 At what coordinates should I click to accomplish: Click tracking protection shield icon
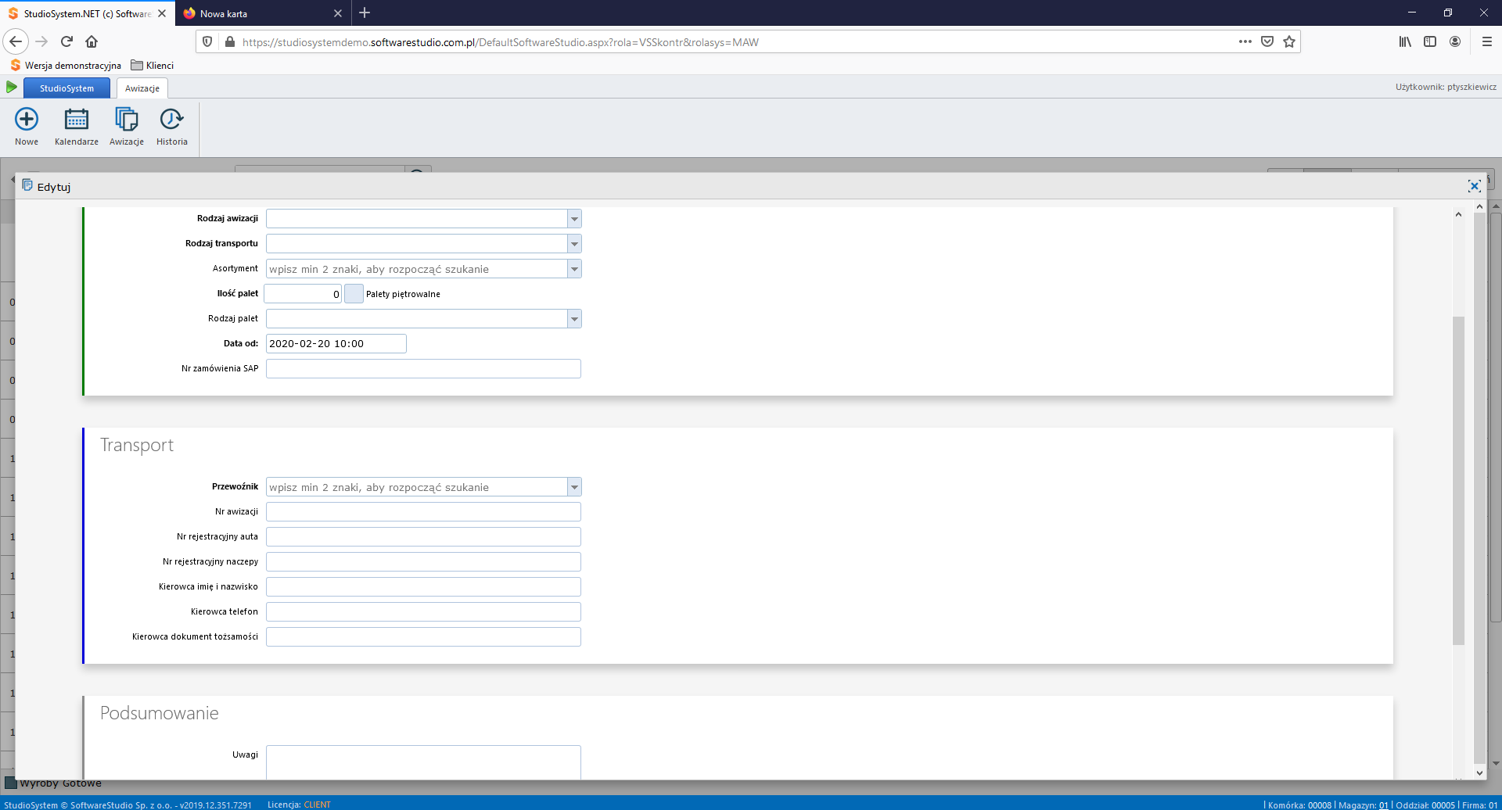[207, 41]
